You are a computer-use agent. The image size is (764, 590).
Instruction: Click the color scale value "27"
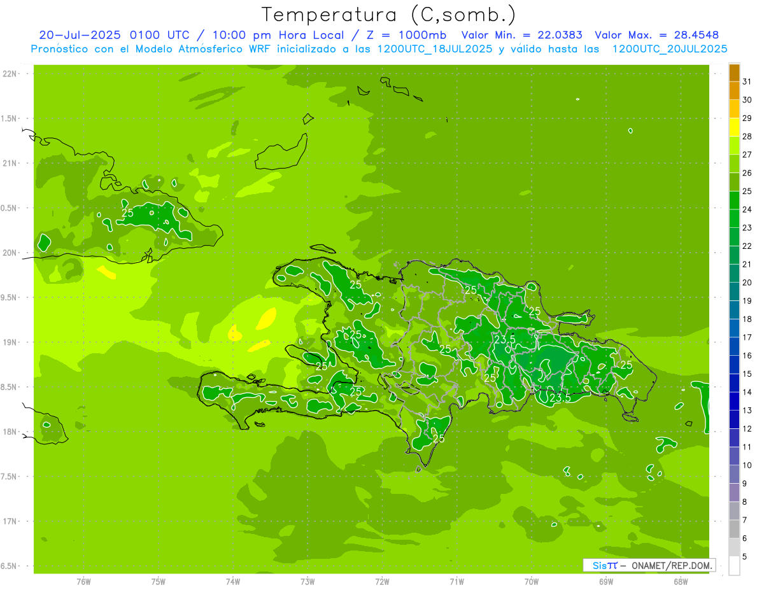tap(747, 155)
